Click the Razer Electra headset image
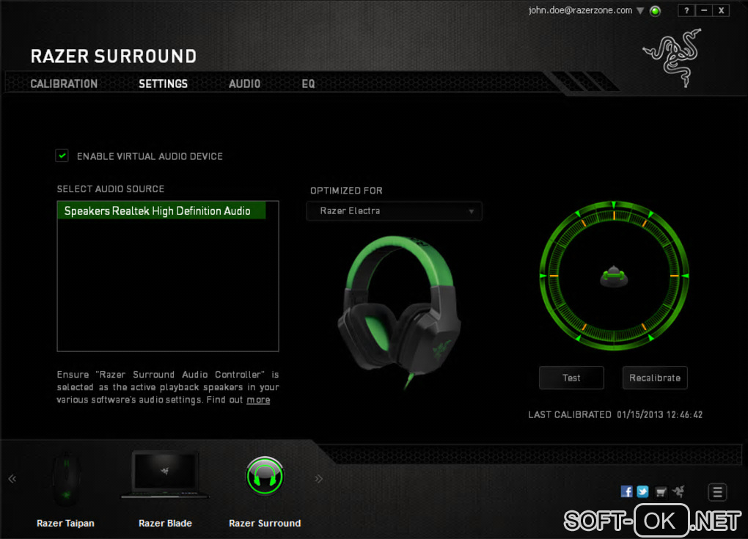Image resolution: width=748 pixels, height=539 pixels. pos(399,312)
